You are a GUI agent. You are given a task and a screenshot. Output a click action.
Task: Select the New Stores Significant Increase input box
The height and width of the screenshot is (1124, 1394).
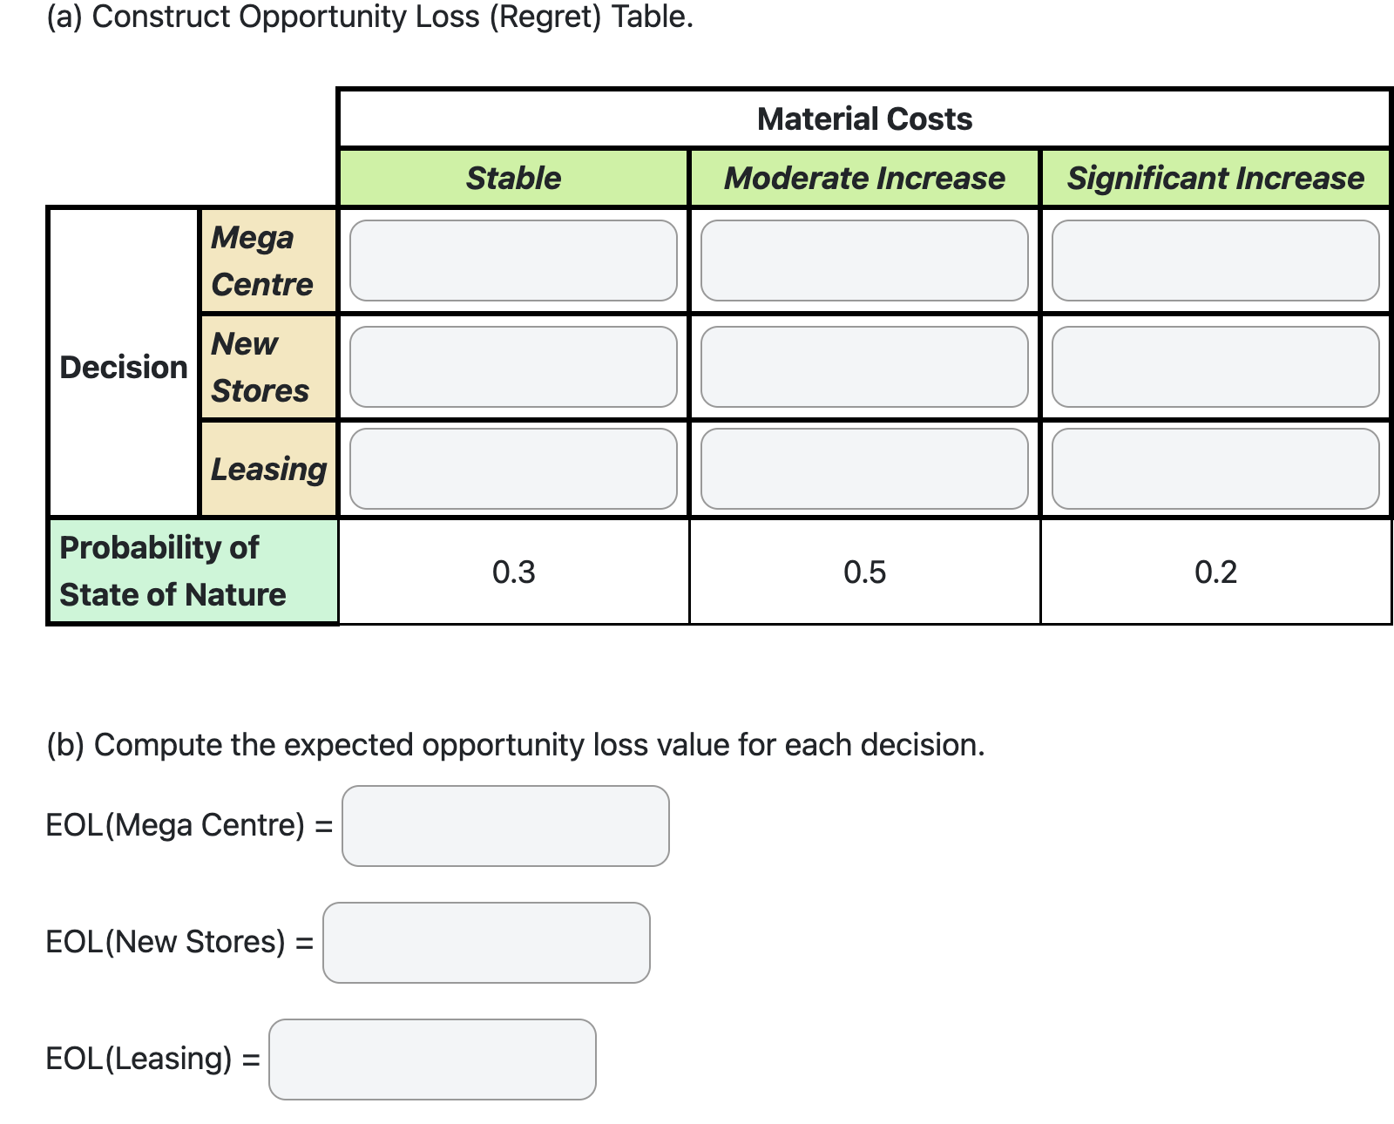coord(1215,366)
